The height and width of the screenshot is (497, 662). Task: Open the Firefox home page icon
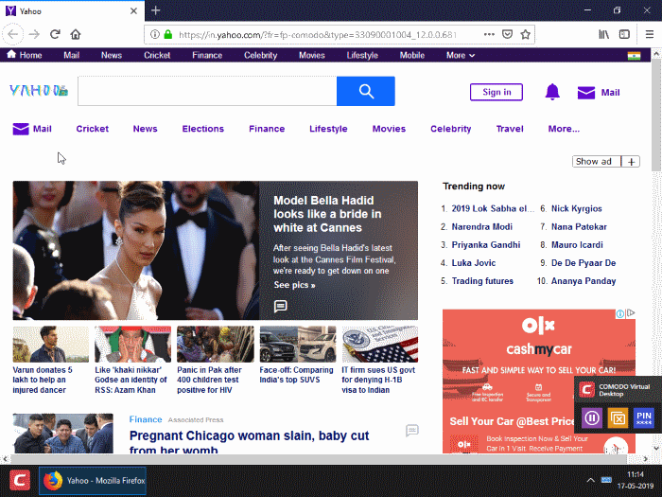76,34
